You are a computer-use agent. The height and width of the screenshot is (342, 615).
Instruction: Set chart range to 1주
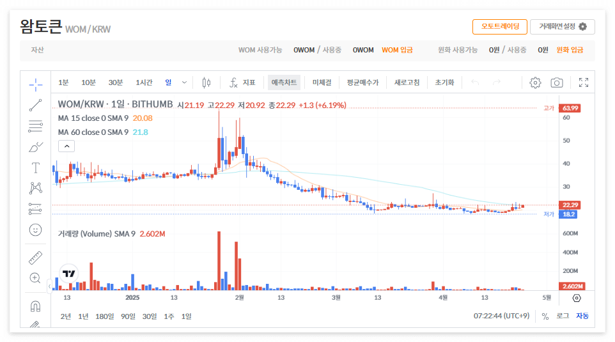169,316
